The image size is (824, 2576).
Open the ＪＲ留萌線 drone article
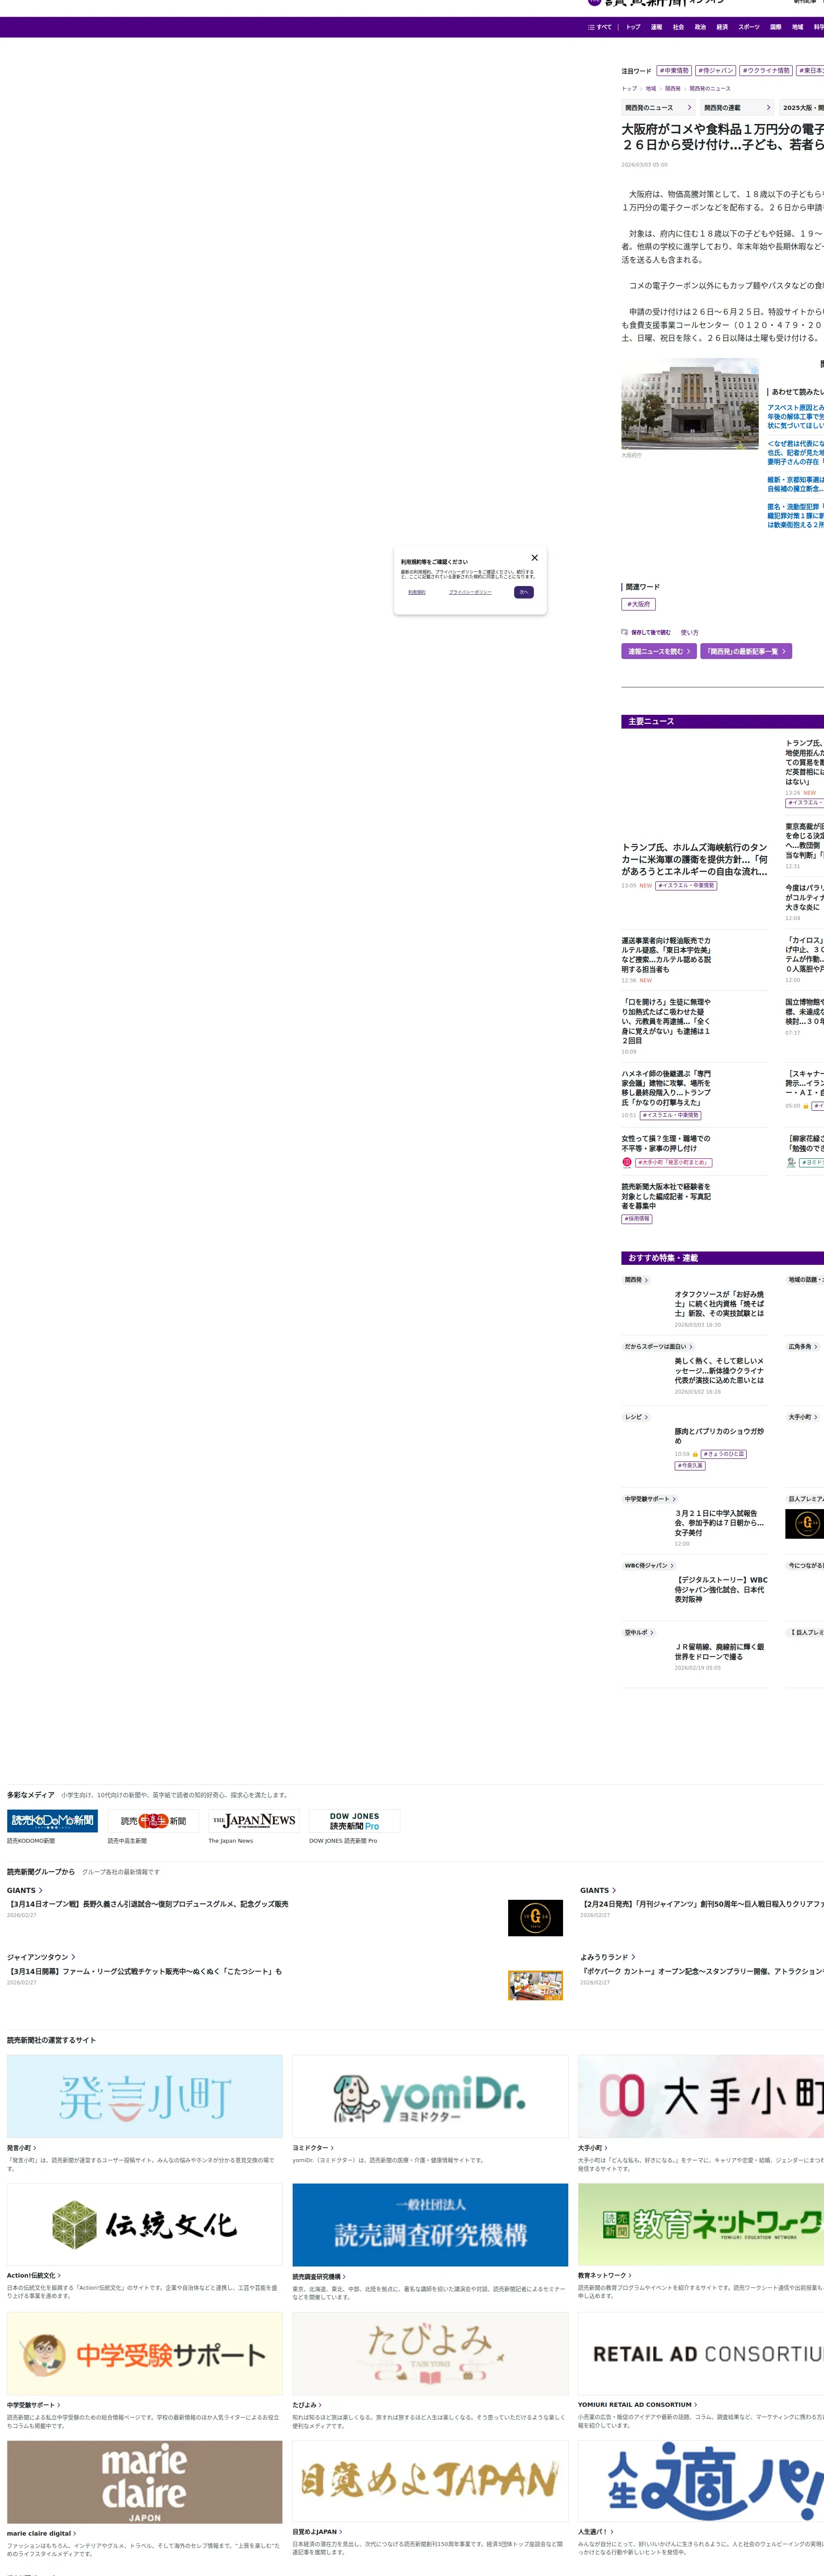719,1652
